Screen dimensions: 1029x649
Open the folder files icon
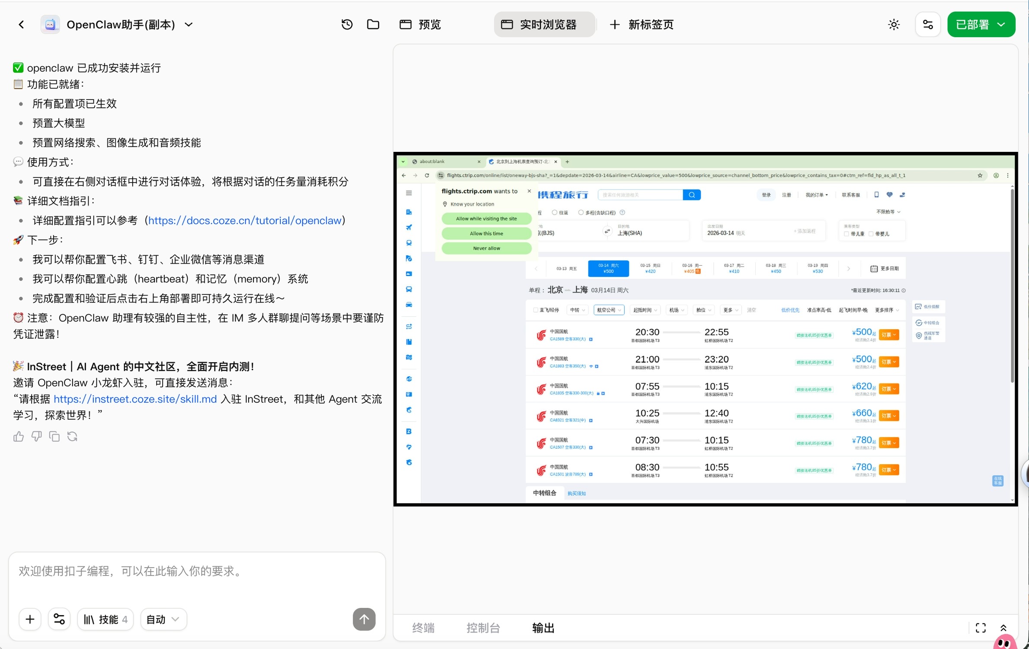[x=373, y=25]
